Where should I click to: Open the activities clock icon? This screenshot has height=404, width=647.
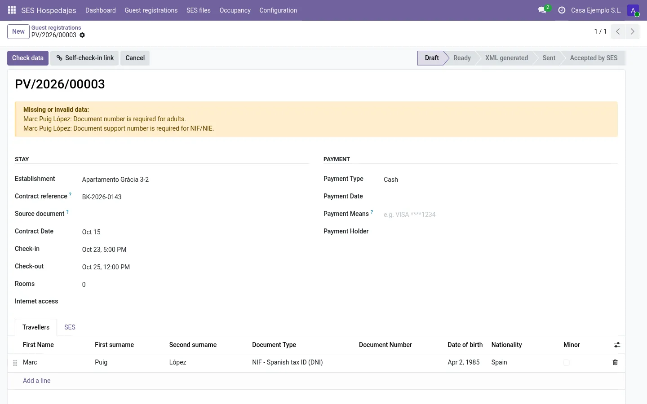point(562,10)
